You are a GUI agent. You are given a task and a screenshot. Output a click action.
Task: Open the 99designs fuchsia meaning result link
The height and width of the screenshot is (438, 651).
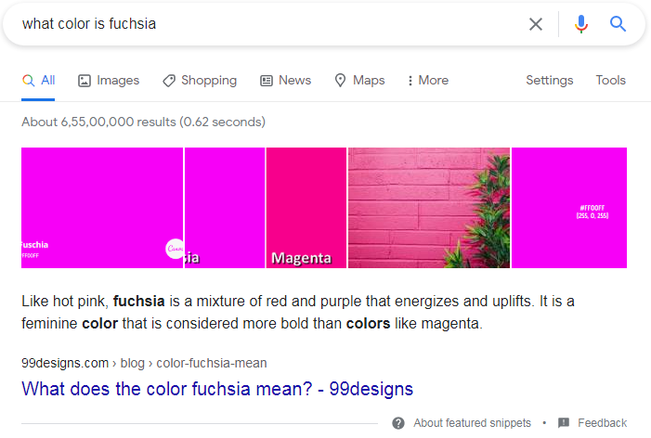(217, 388)
